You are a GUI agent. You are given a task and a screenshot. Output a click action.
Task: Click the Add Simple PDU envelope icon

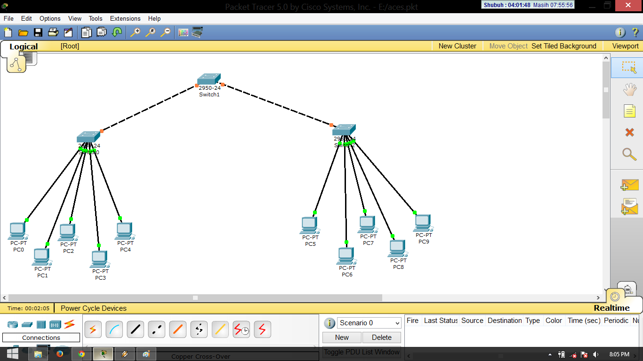pos(629,185)
